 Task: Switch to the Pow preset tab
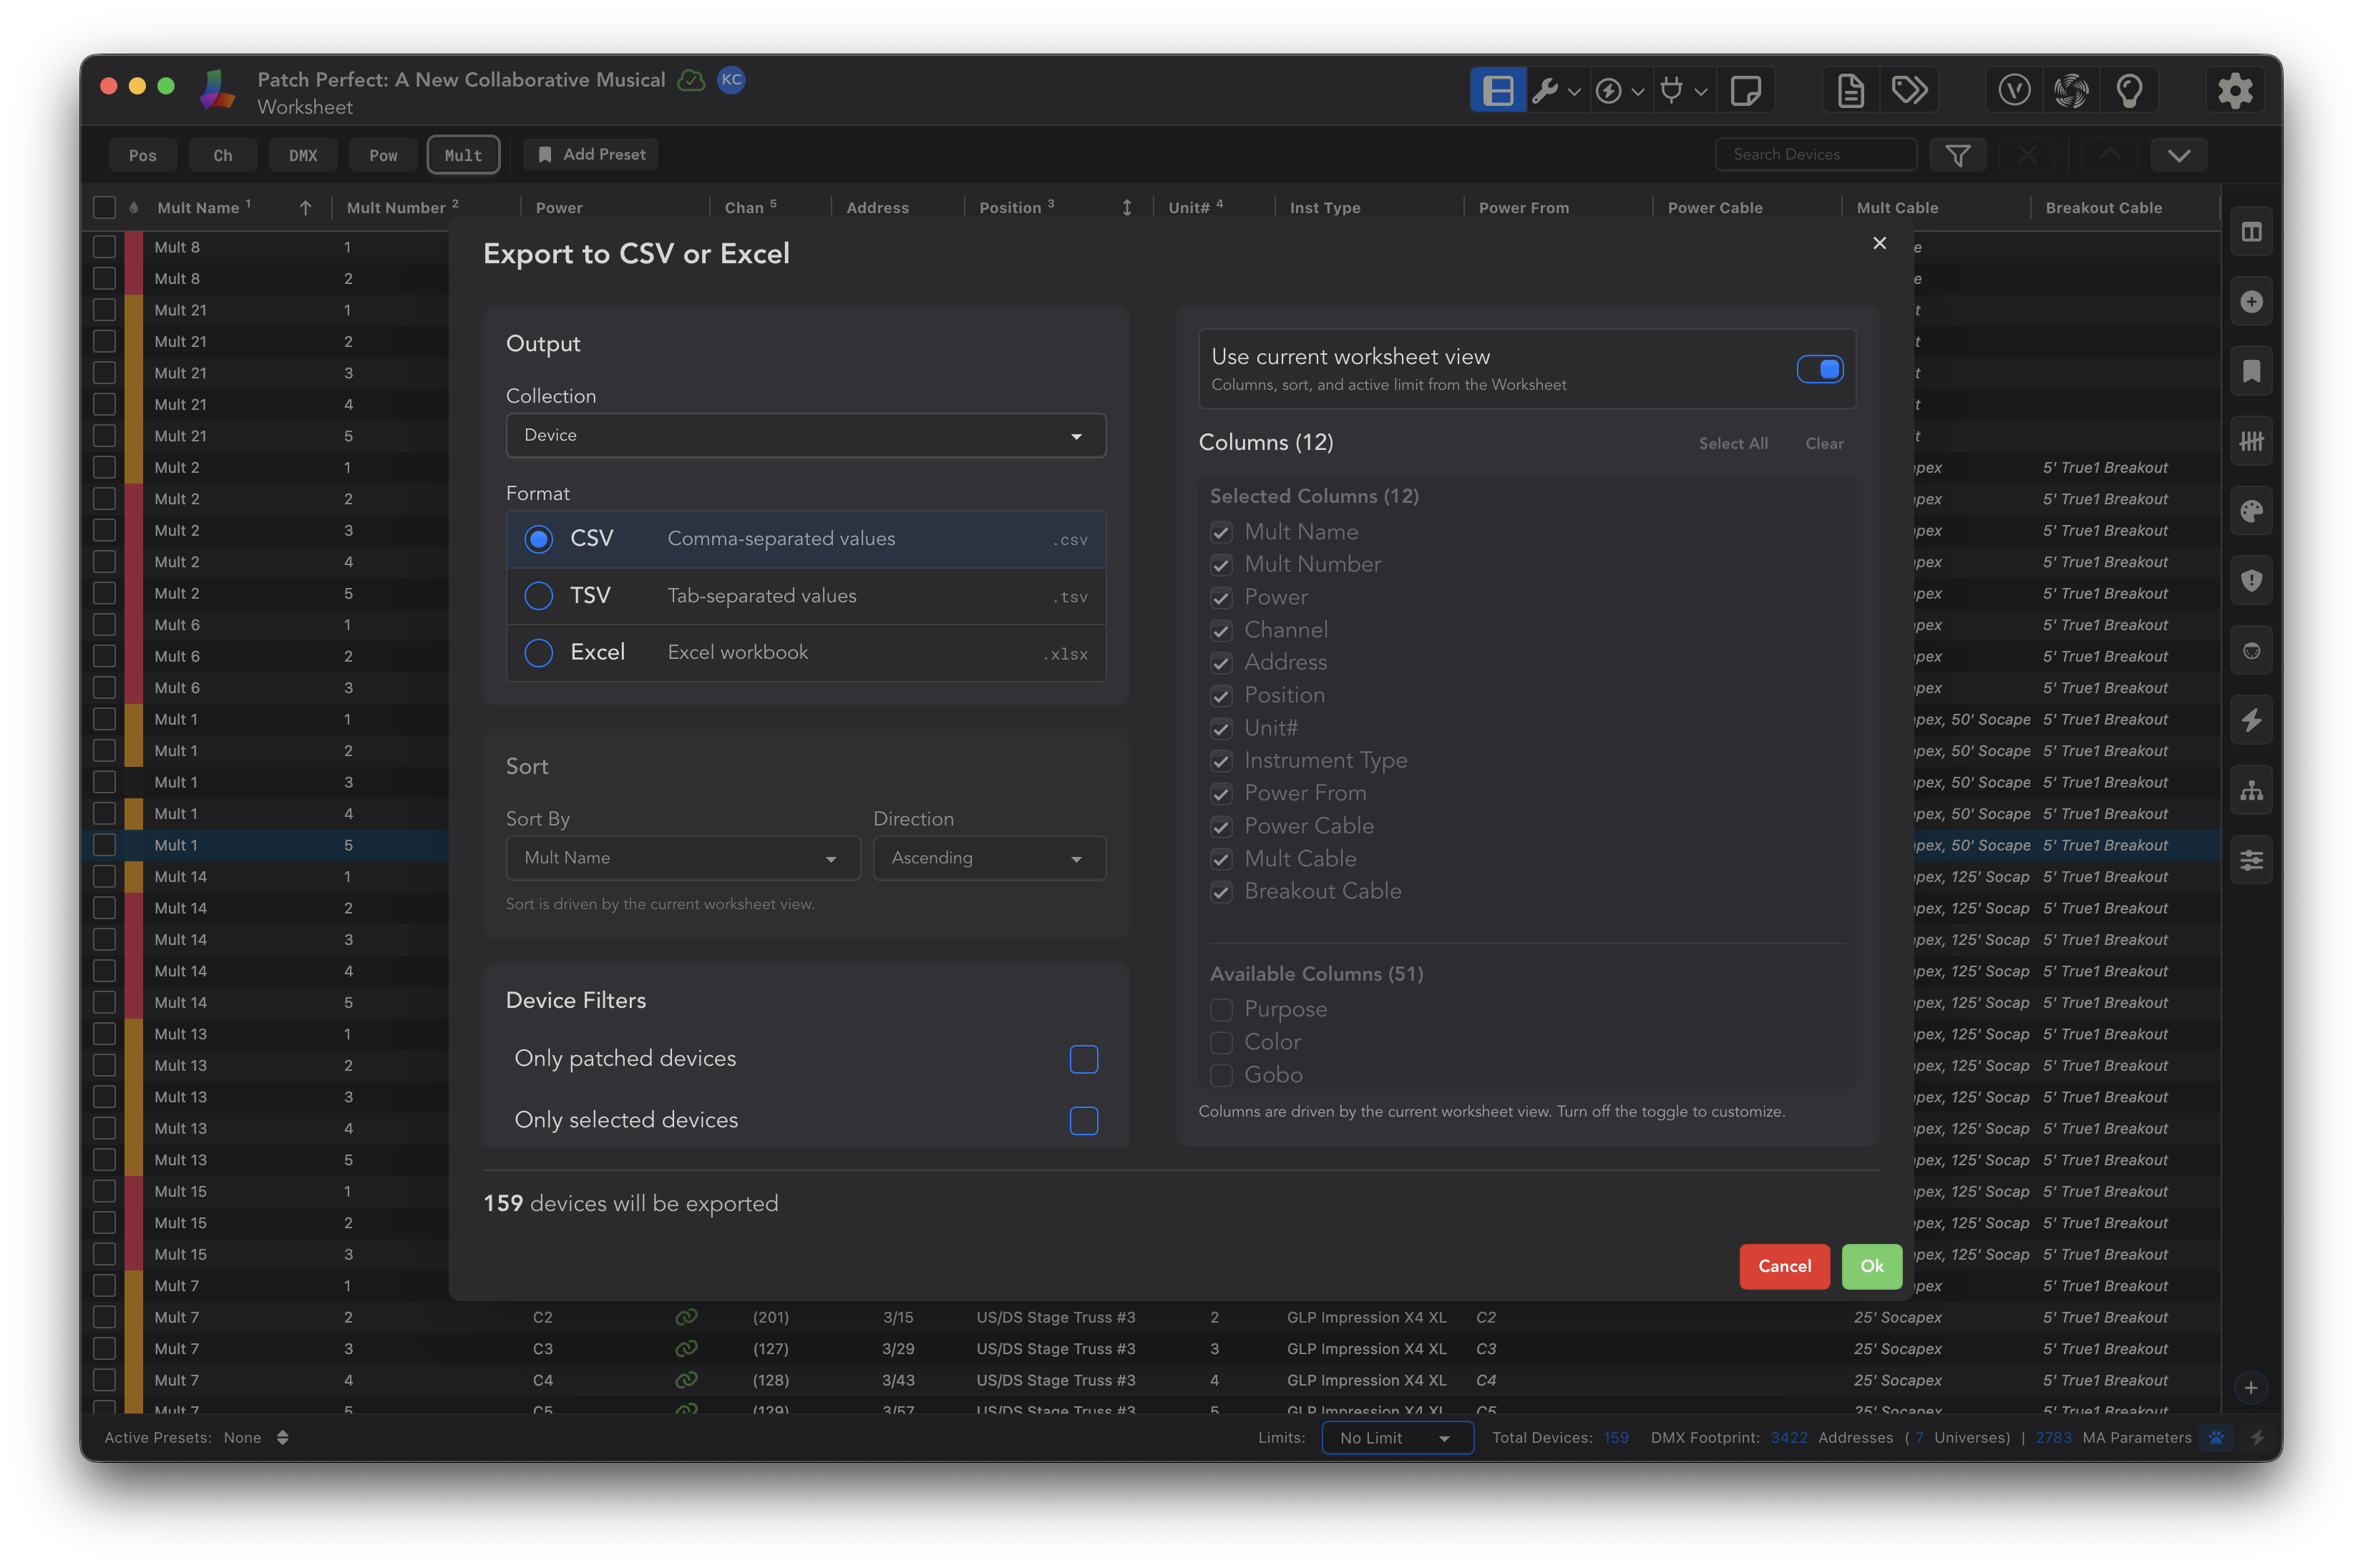tap(382, 155)
